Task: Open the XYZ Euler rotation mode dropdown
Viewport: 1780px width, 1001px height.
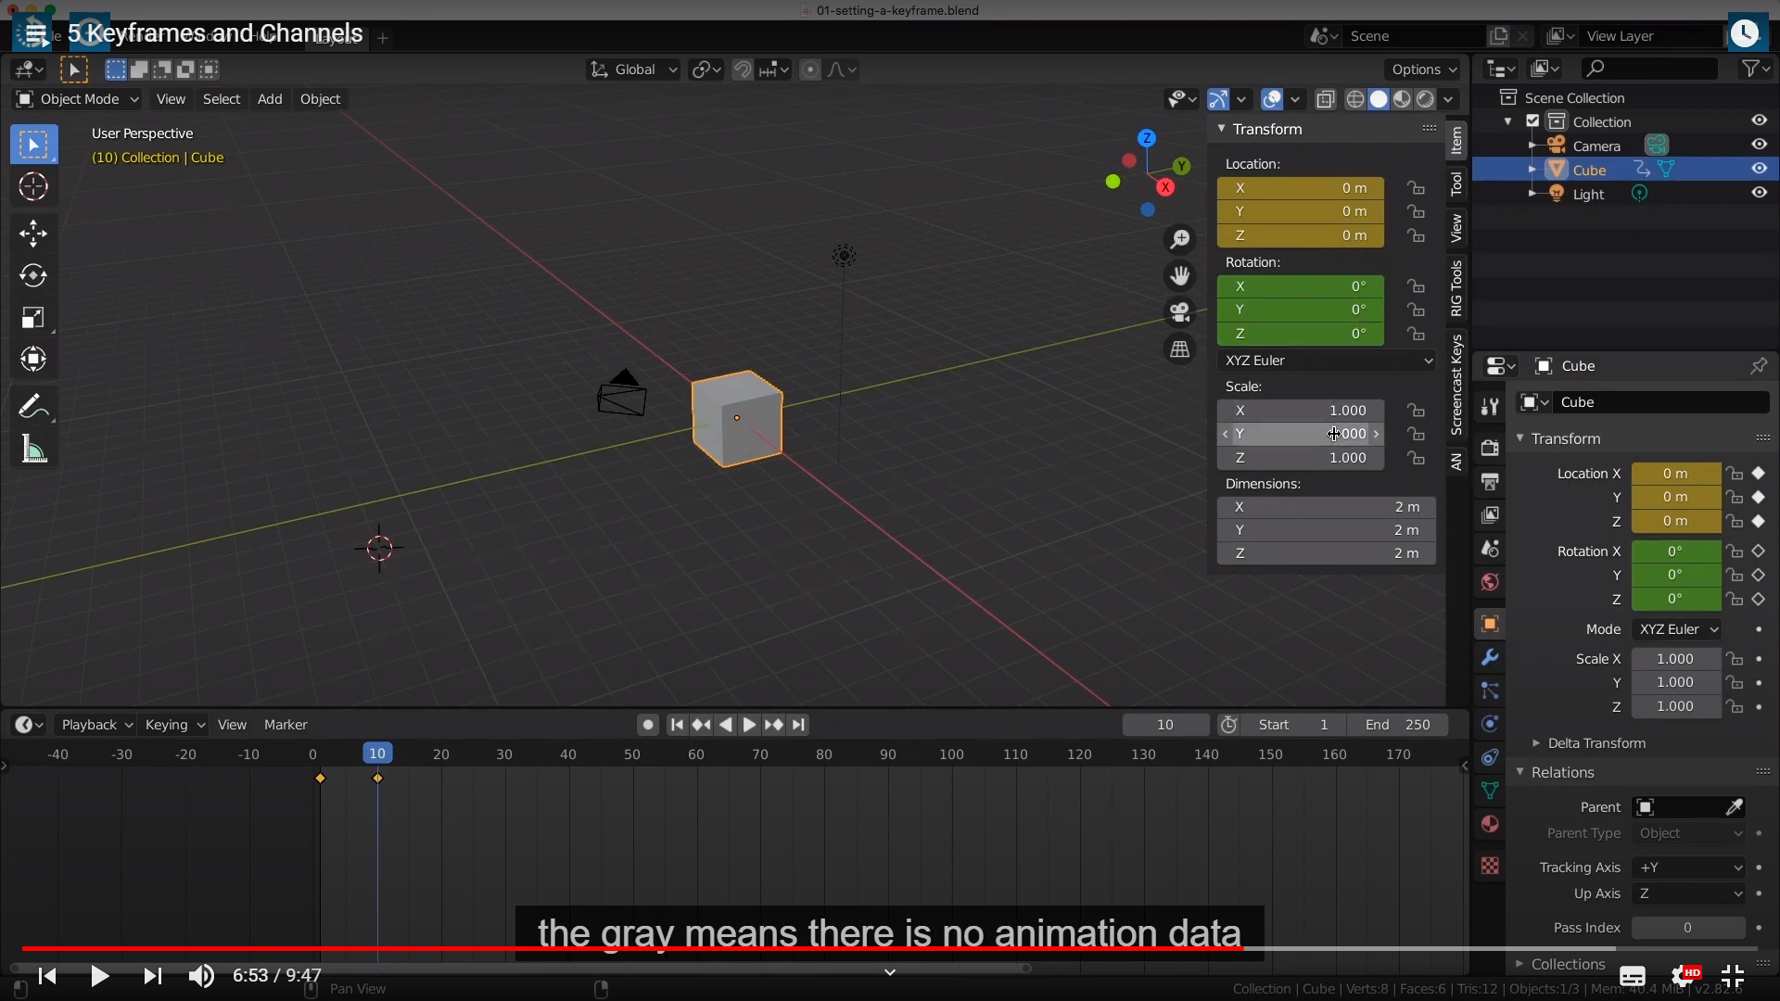Action: (1328, 361)
